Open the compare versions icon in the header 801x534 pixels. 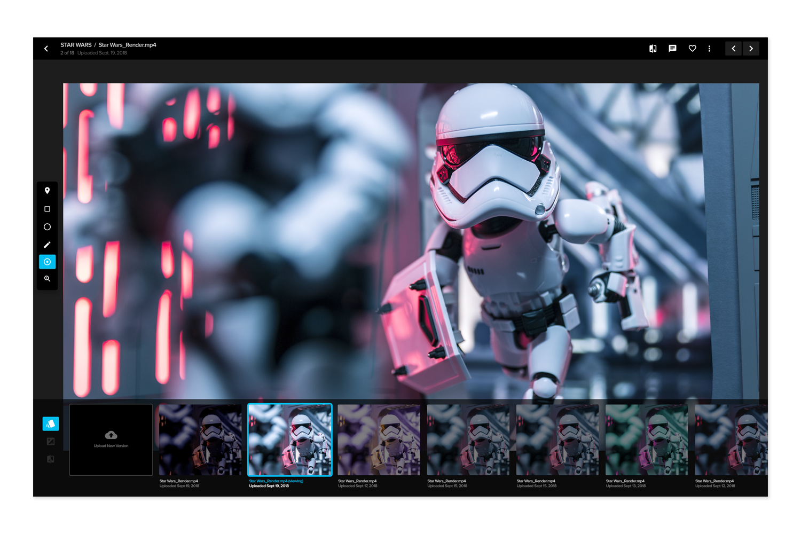click(x=653, y=49)
